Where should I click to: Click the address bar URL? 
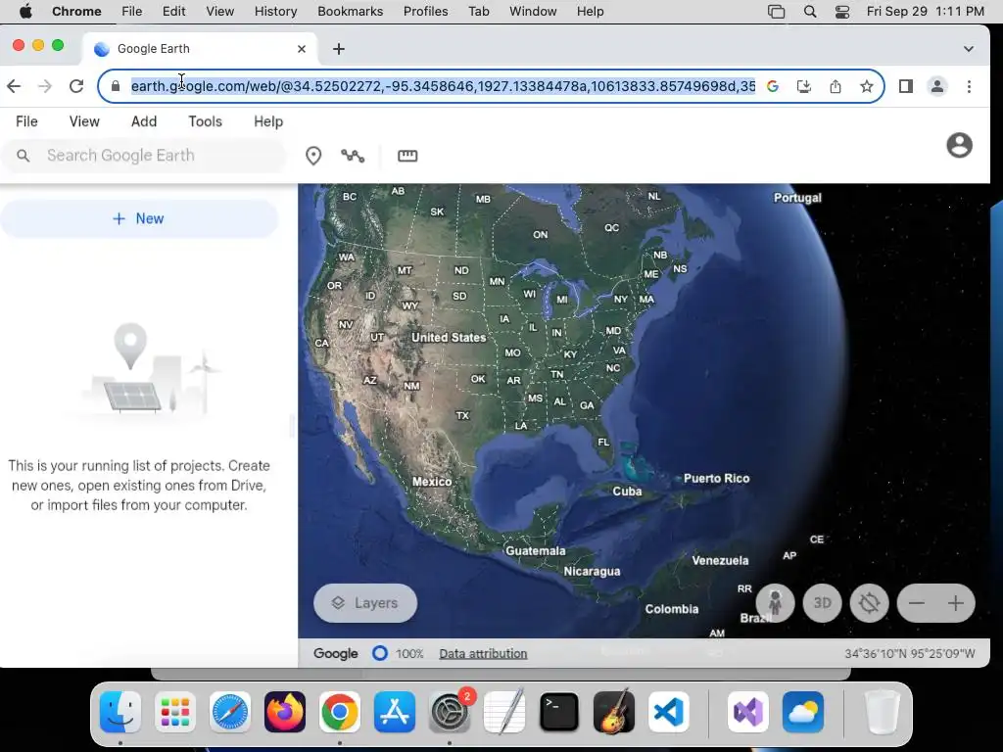(443, 86)
